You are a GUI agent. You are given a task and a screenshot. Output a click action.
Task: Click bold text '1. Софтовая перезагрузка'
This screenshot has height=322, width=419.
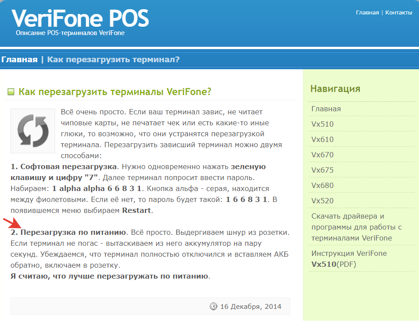coord(63,167)
